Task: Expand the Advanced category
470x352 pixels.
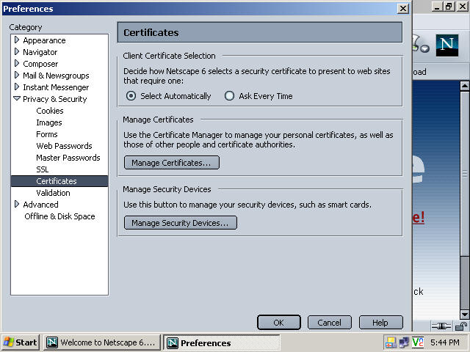Action: tap(17, 204)
